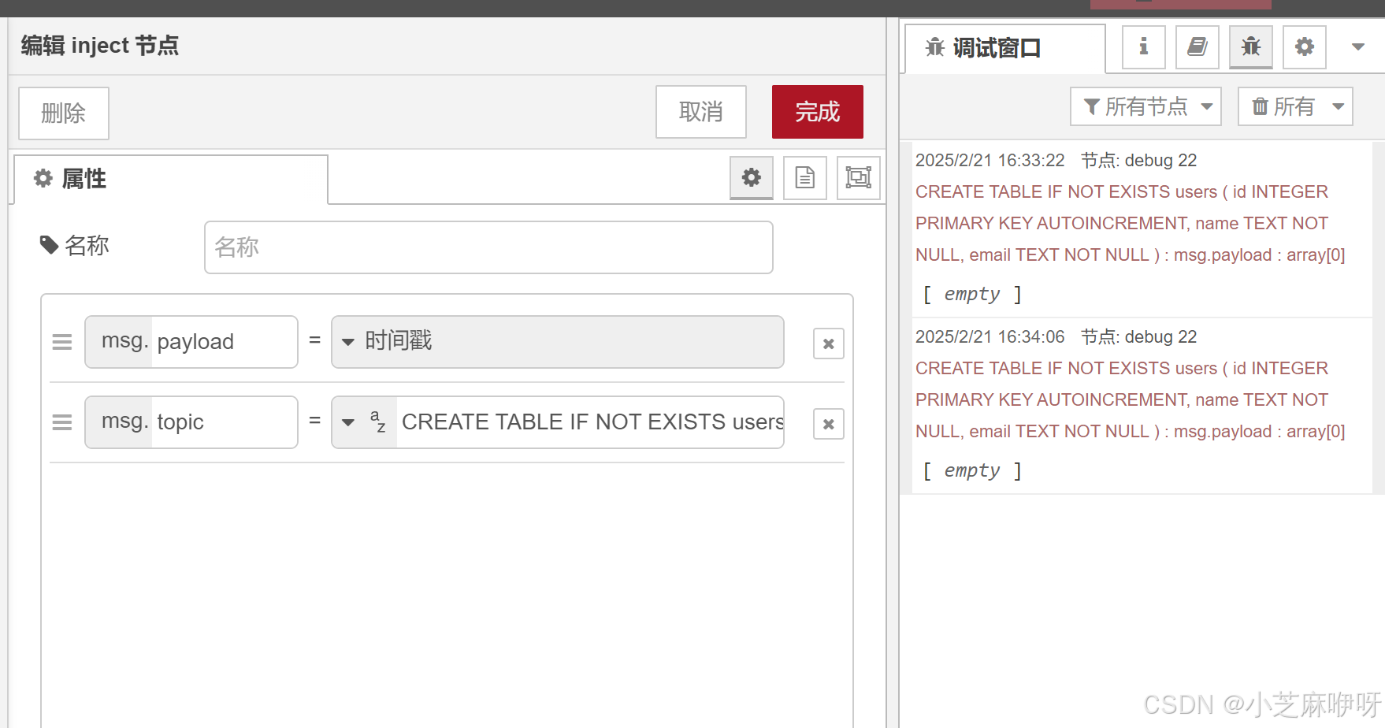Open the string type dropdown for msg.topic

click(349, 422)
